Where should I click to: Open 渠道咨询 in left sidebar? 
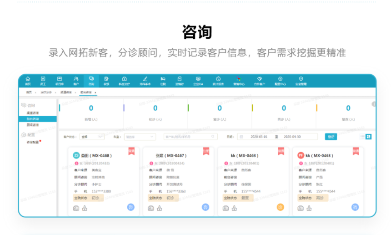(x=33, y=113)
